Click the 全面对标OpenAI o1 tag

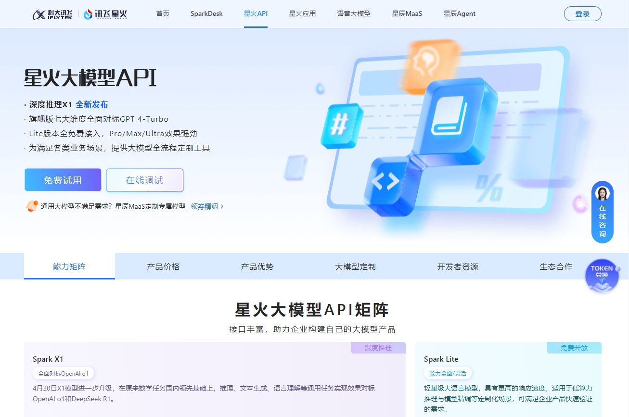tap(63, 373)
